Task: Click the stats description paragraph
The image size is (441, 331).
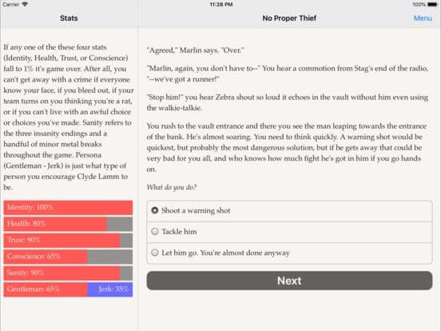Action: pos(68,117)
